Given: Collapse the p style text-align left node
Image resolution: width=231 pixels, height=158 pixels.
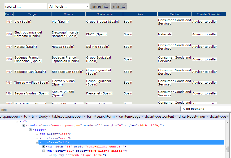Looking at the screenshot, I should pos(50,155).
